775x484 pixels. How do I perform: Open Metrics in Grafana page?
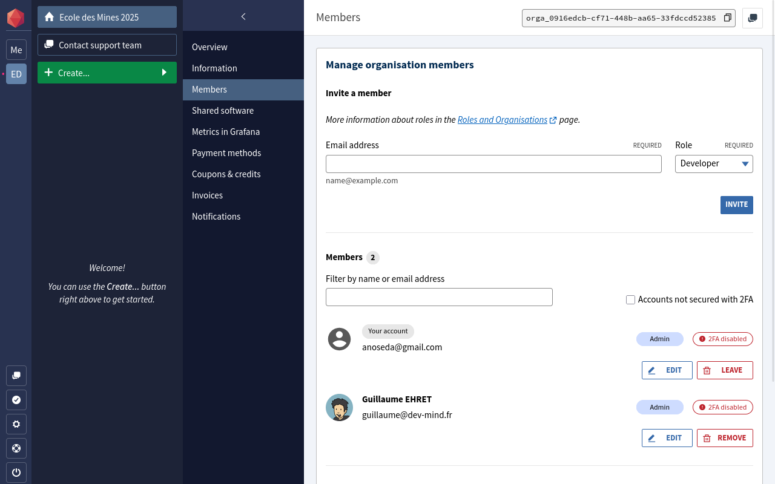(226, 132)
